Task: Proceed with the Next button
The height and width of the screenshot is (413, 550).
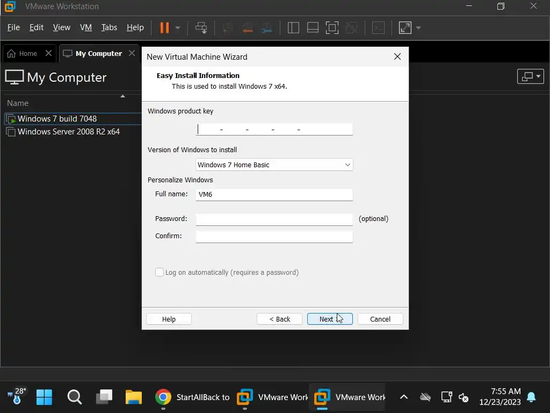Action: (330, 319)
